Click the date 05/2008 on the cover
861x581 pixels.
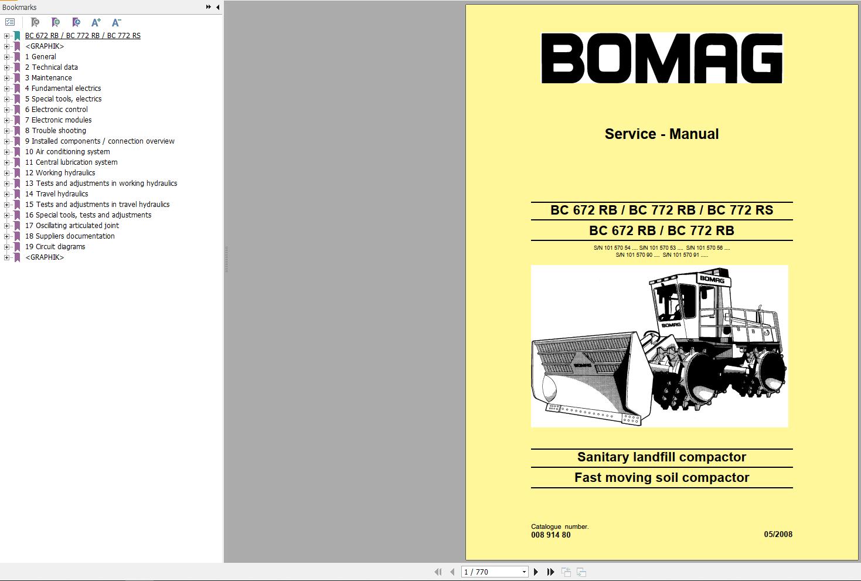(x=778, y=534)
